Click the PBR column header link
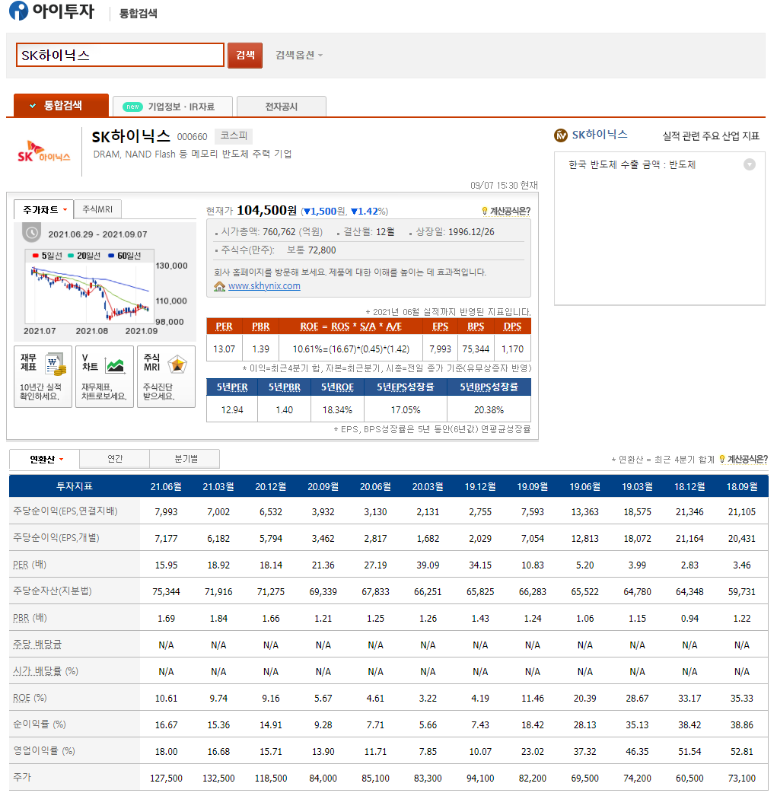 pos(260,326)
